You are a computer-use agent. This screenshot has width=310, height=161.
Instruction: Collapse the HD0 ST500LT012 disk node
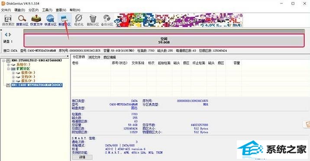3,60
